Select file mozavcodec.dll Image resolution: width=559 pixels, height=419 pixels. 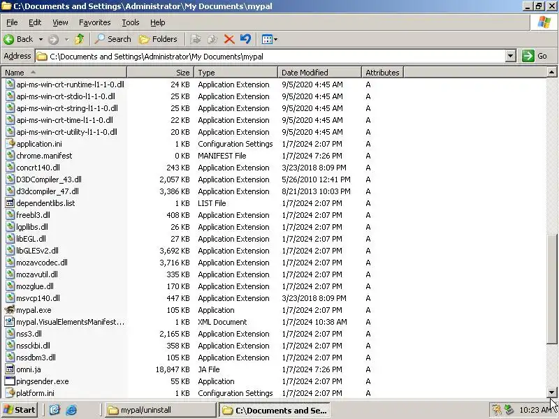pos(42,263)
